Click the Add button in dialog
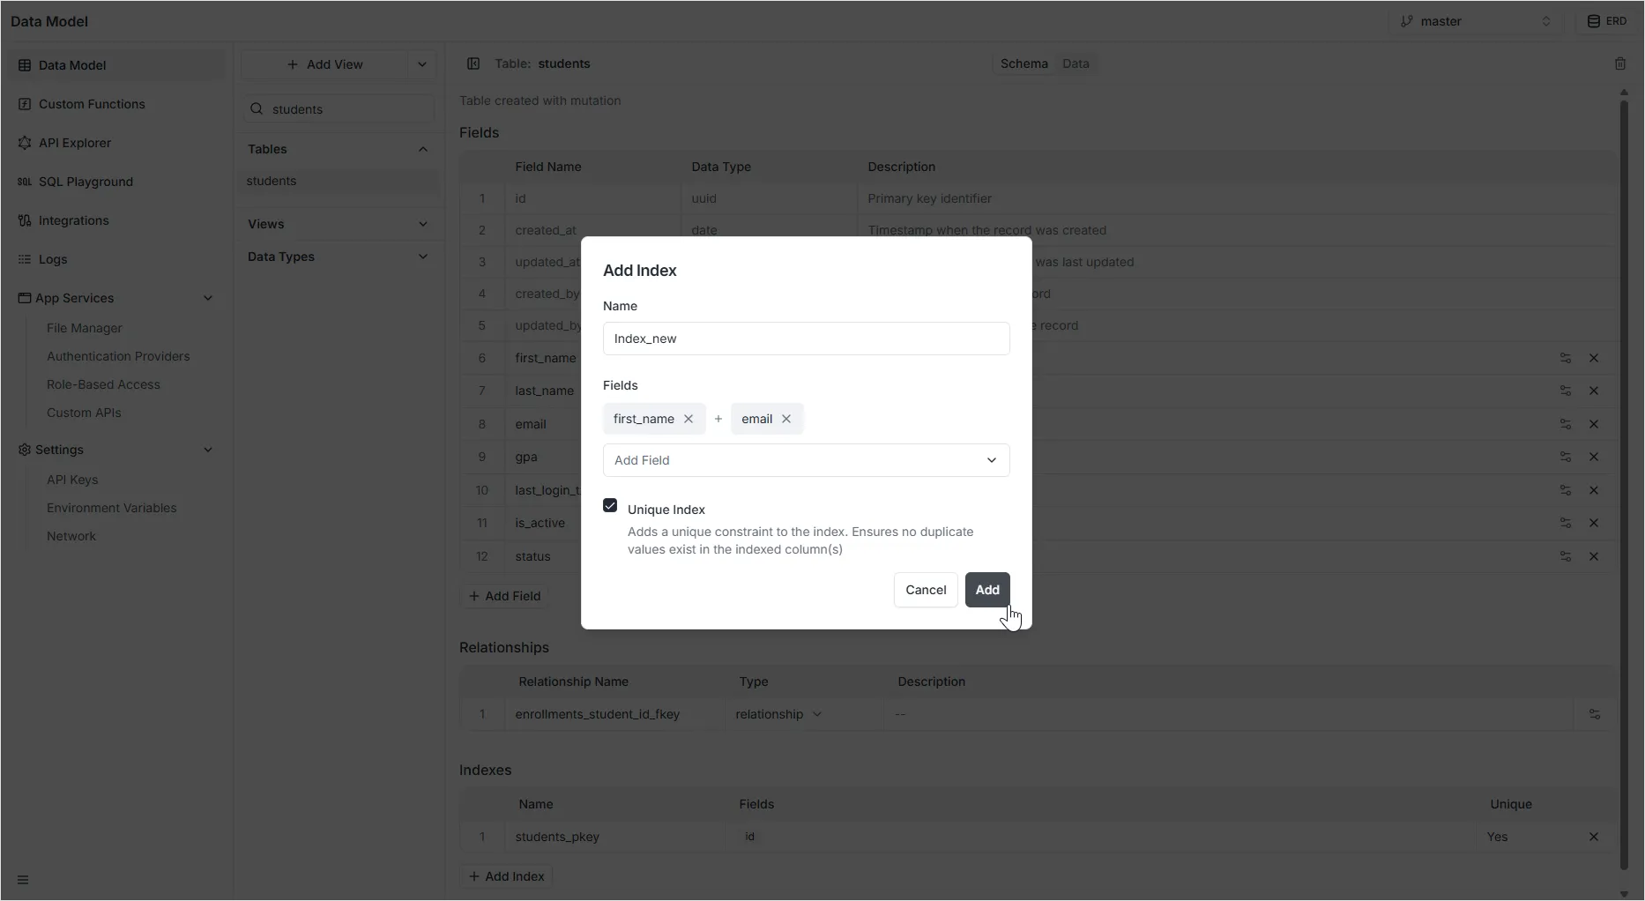 tap(986, 590)
